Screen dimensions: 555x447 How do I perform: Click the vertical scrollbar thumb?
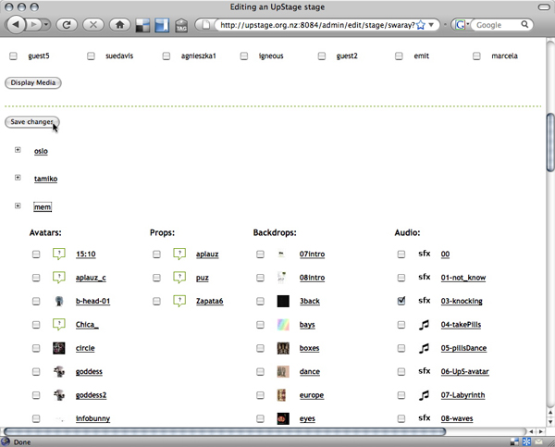pyautogui.click(x=550, y=142)
